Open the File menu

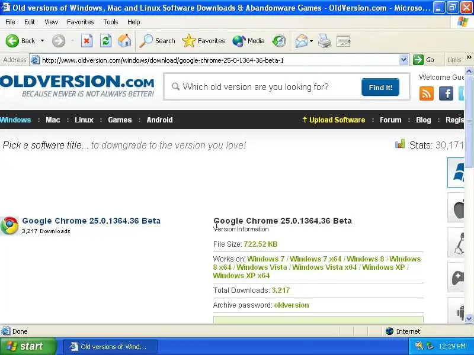pyautogui.click(x=10, y=22)
